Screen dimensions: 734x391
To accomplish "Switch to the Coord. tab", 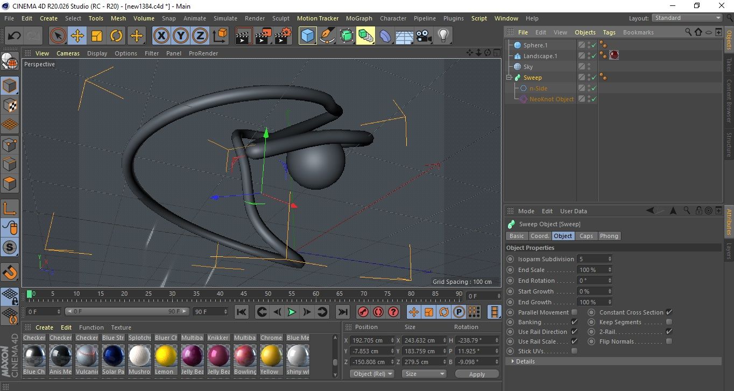I will [x=540, y=236].
